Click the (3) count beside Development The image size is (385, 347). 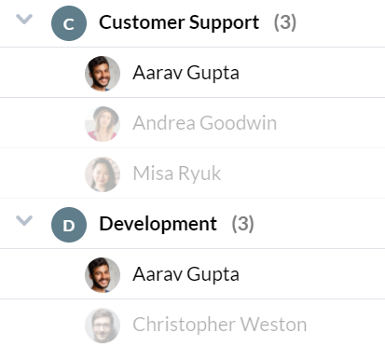pos(242,224)
